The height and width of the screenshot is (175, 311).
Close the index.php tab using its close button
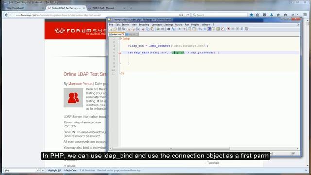123,35
